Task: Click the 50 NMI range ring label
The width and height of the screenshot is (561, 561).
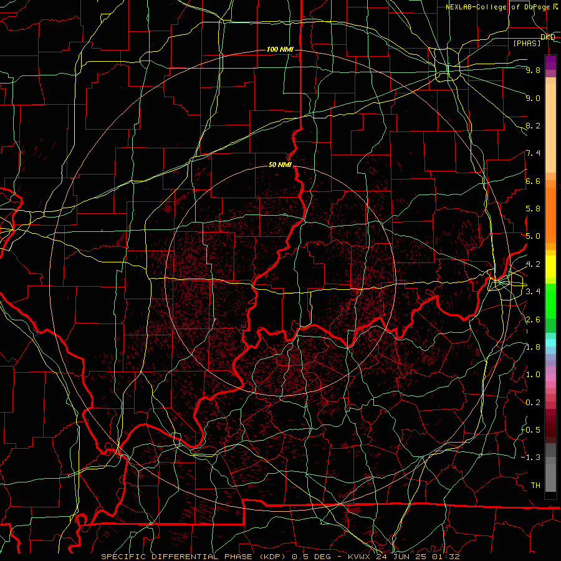Action: (x=280, y=165)
